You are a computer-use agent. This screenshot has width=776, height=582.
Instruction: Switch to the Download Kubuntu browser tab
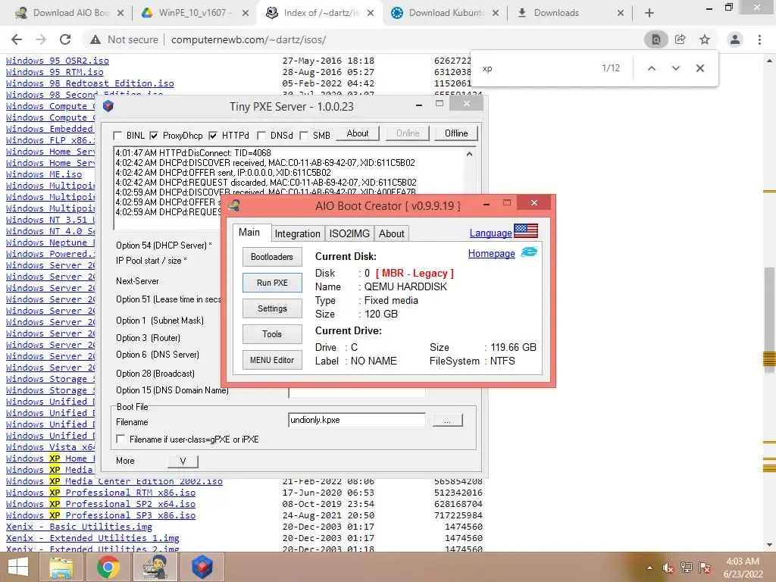tap(444, 13)
